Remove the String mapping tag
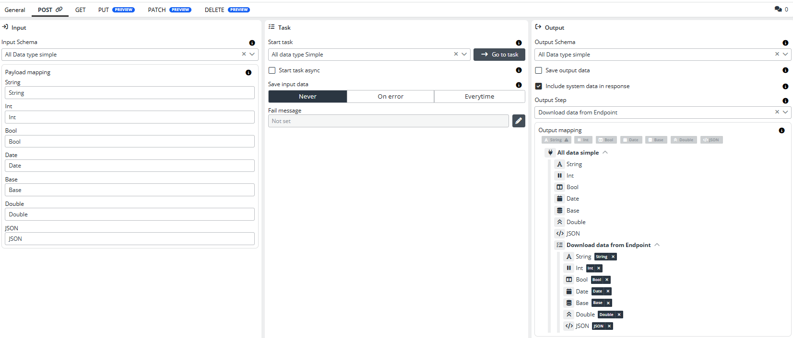This screenshot has width=793, height=338. 613,257
